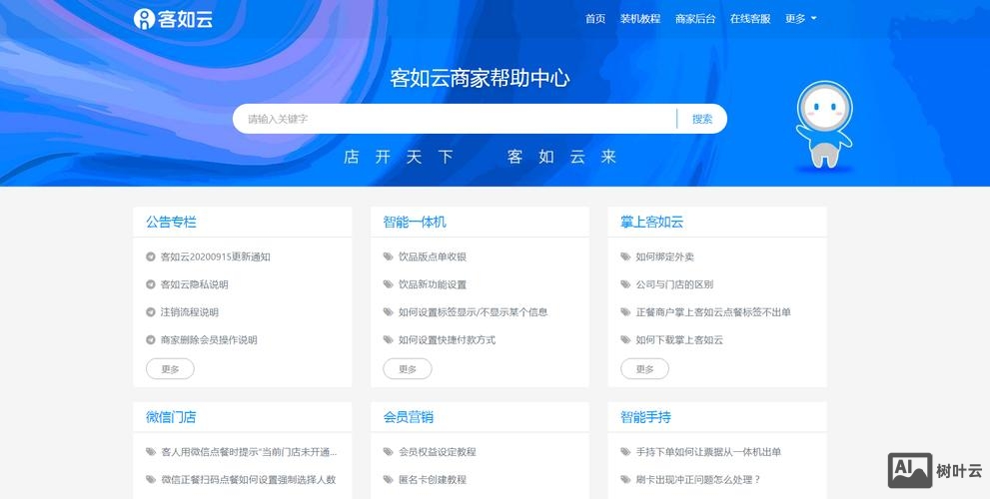The height and width of the screenshot is (499, 990).
Task: Open 客如云隐私说明 article
Action: click(195, 284)
